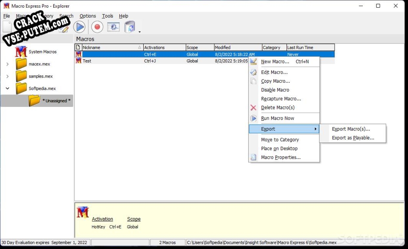Sort by the Activations column header
Viewport: 408px width, 249px height.
coord(164,47)
